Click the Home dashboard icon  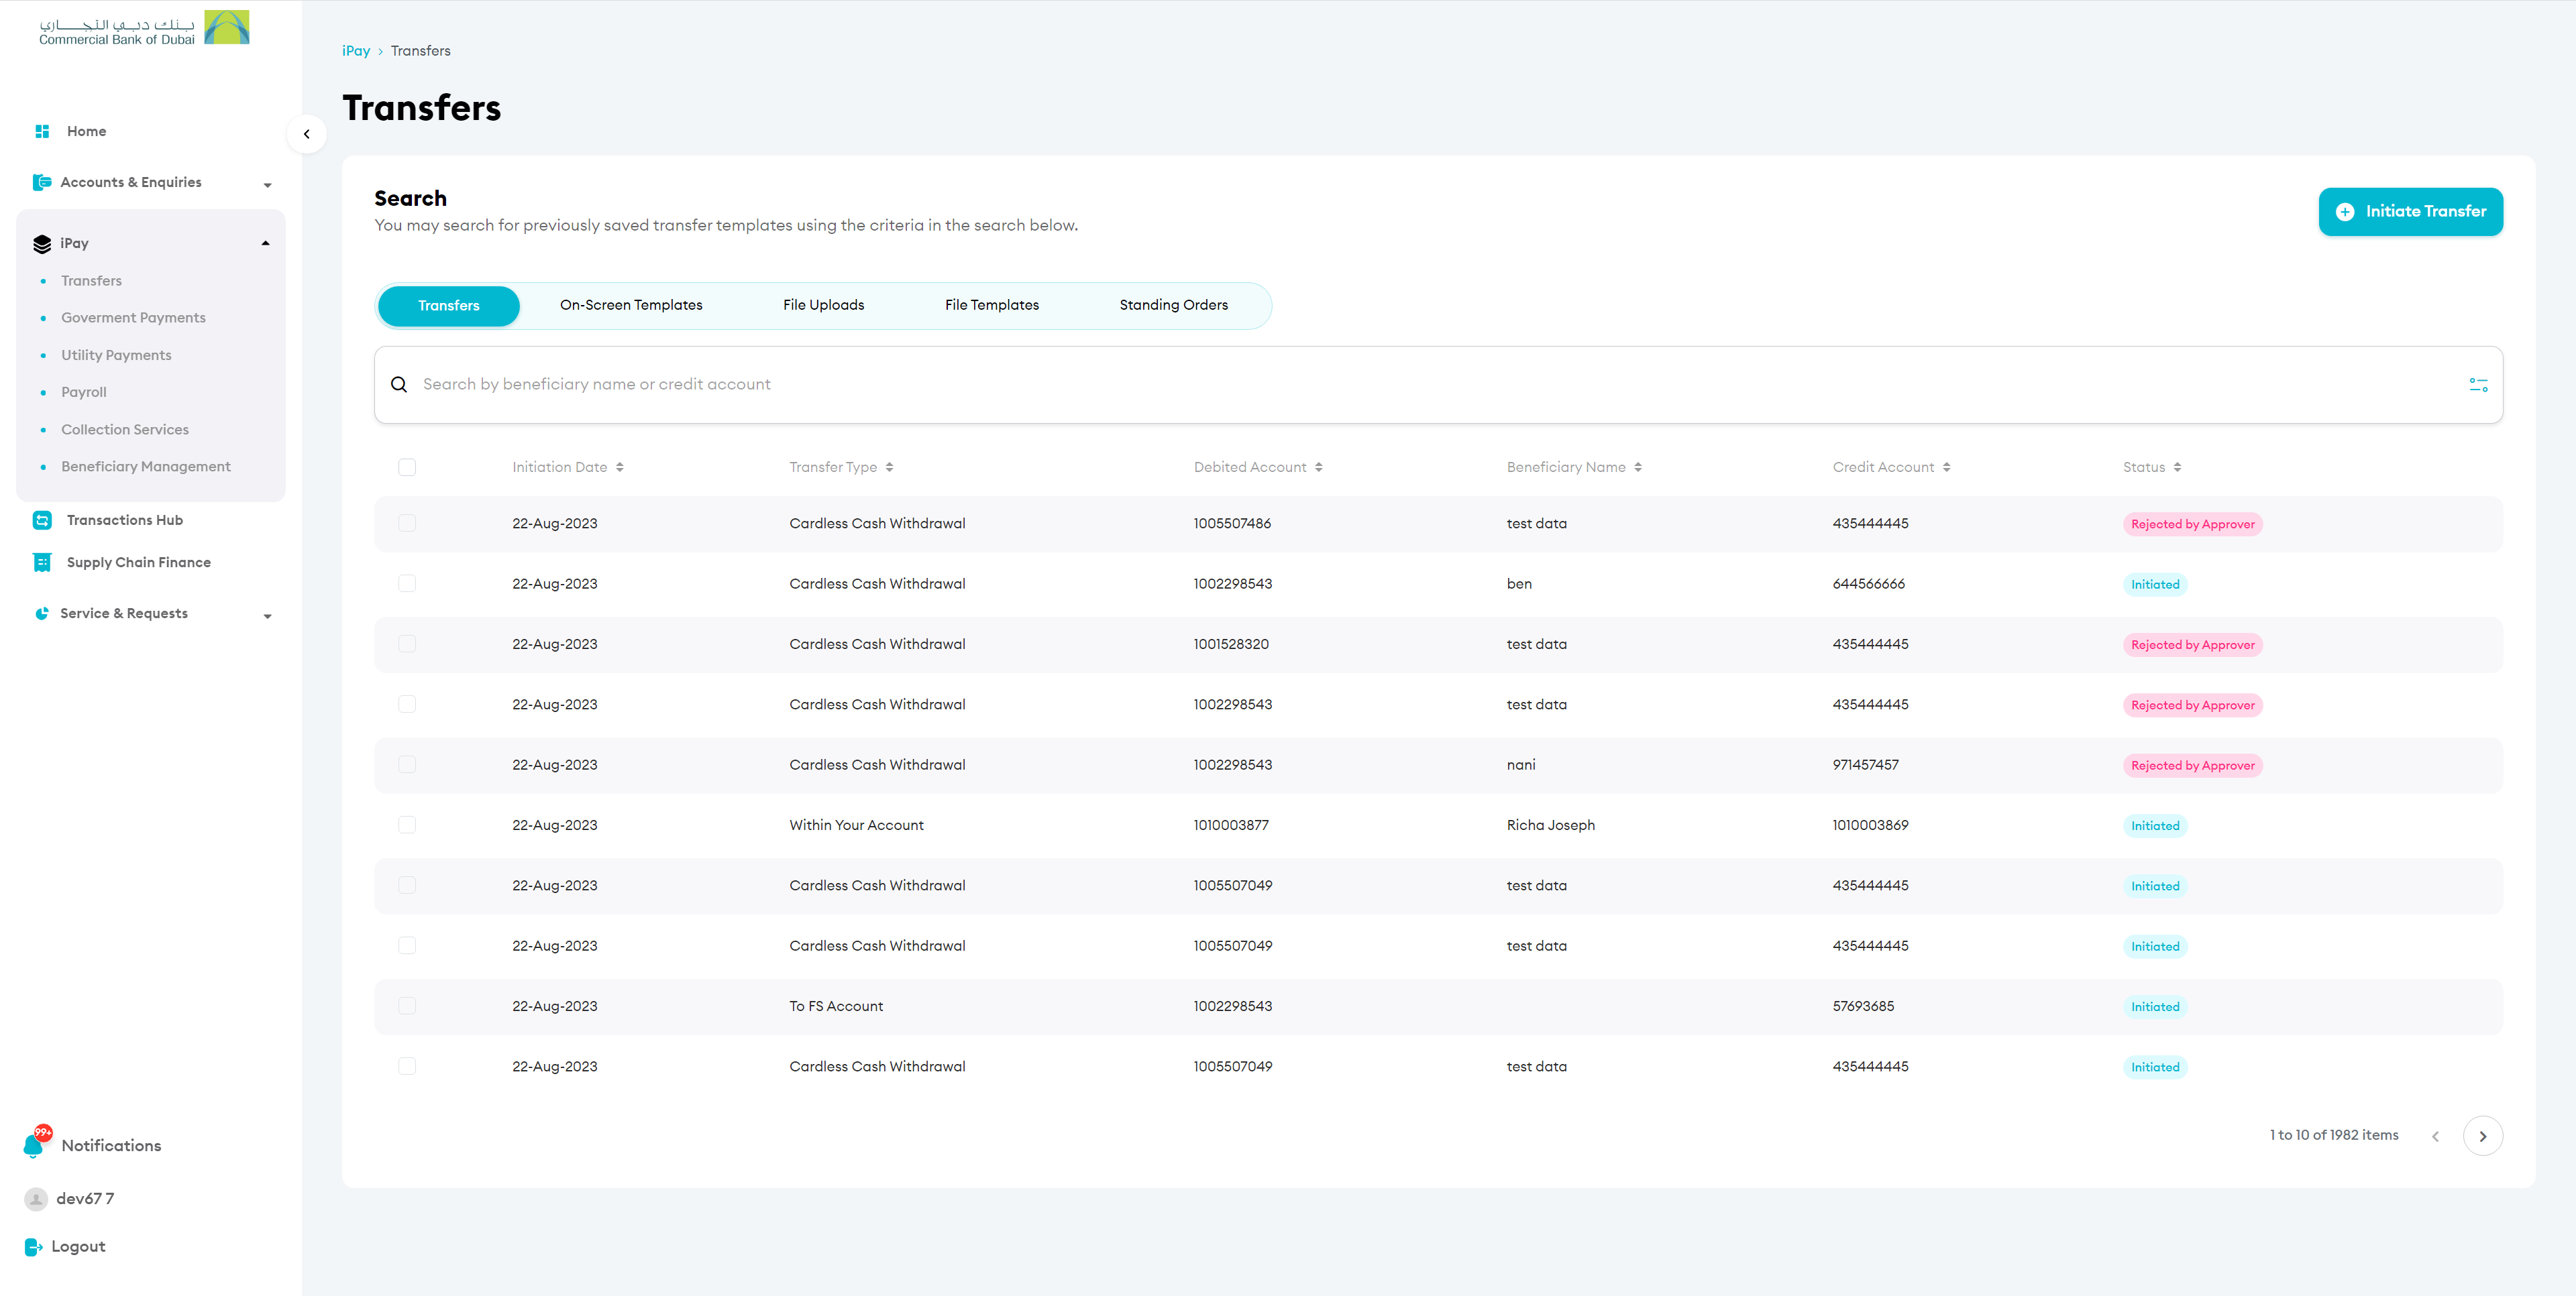coord(42,131)
